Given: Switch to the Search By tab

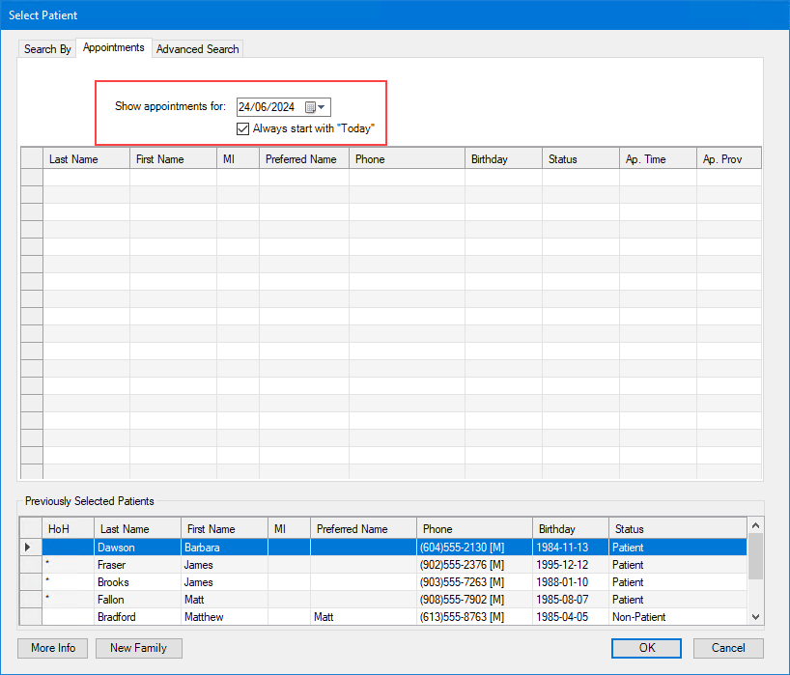Looking at the screenshot, I should coord(47,48).
